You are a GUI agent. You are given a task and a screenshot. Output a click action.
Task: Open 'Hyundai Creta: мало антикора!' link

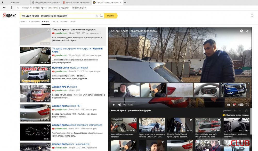point(70,68)
